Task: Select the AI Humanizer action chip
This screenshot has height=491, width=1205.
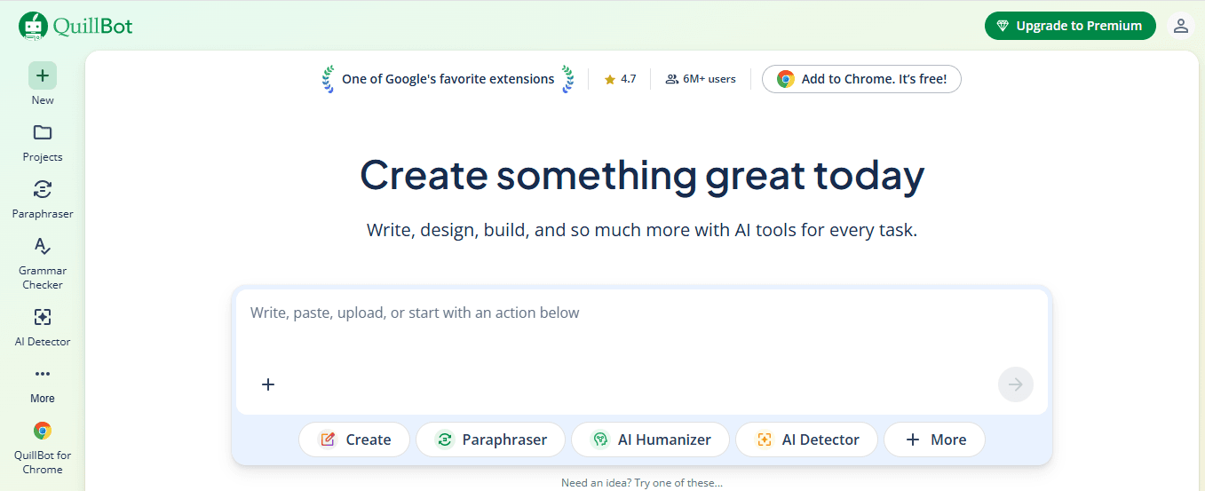Action: tap(650, 440)
